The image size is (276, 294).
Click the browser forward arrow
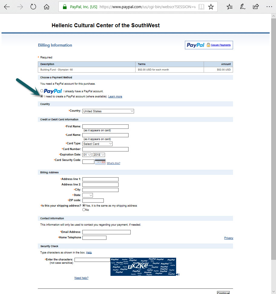tap(20, 7)
